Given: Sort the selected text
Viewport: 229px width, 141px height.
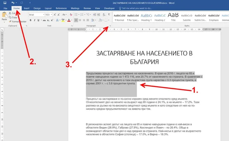Looking at the screenshot, I should point(104,15).
